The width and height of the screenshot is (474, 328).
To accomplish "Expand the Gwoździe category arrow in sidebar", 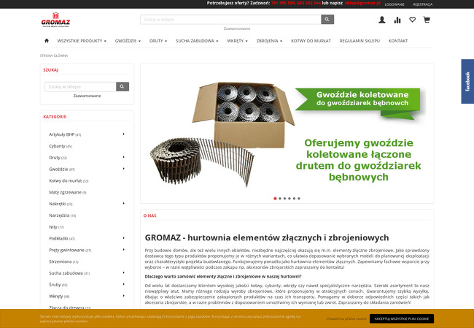I will point(124,169).
